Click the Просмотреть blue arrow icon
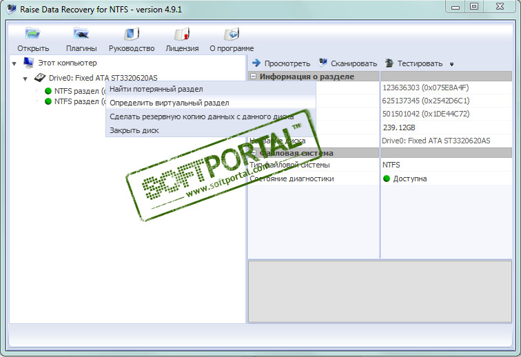 [256, 63]
